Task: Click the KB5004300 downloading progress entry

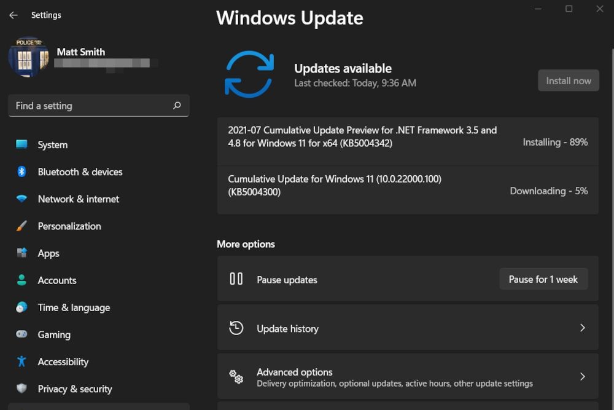Action: click(x=407, y=191)
